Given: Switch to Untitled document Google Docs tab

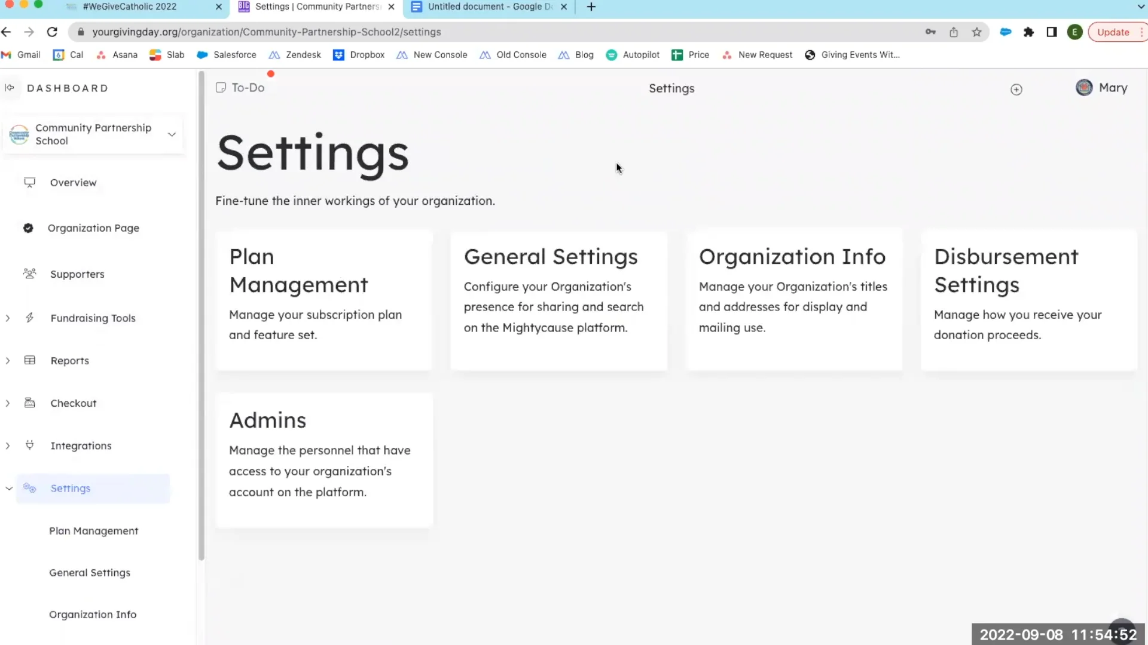Looking at the screenshot, I should coord(489,7).
